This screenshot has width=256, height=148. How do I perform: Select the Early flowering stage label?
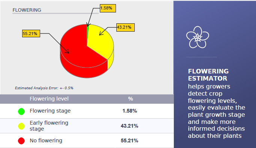pos(49,126)
